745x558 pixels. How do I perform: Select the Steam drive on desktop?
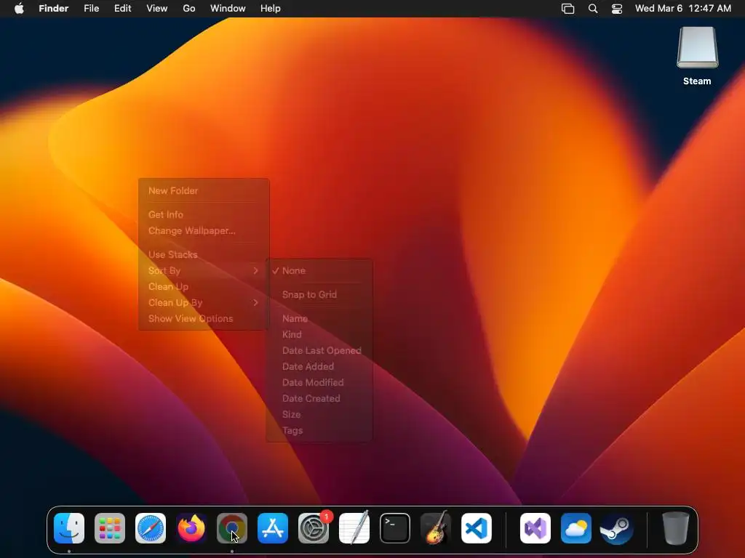[698, 56]
